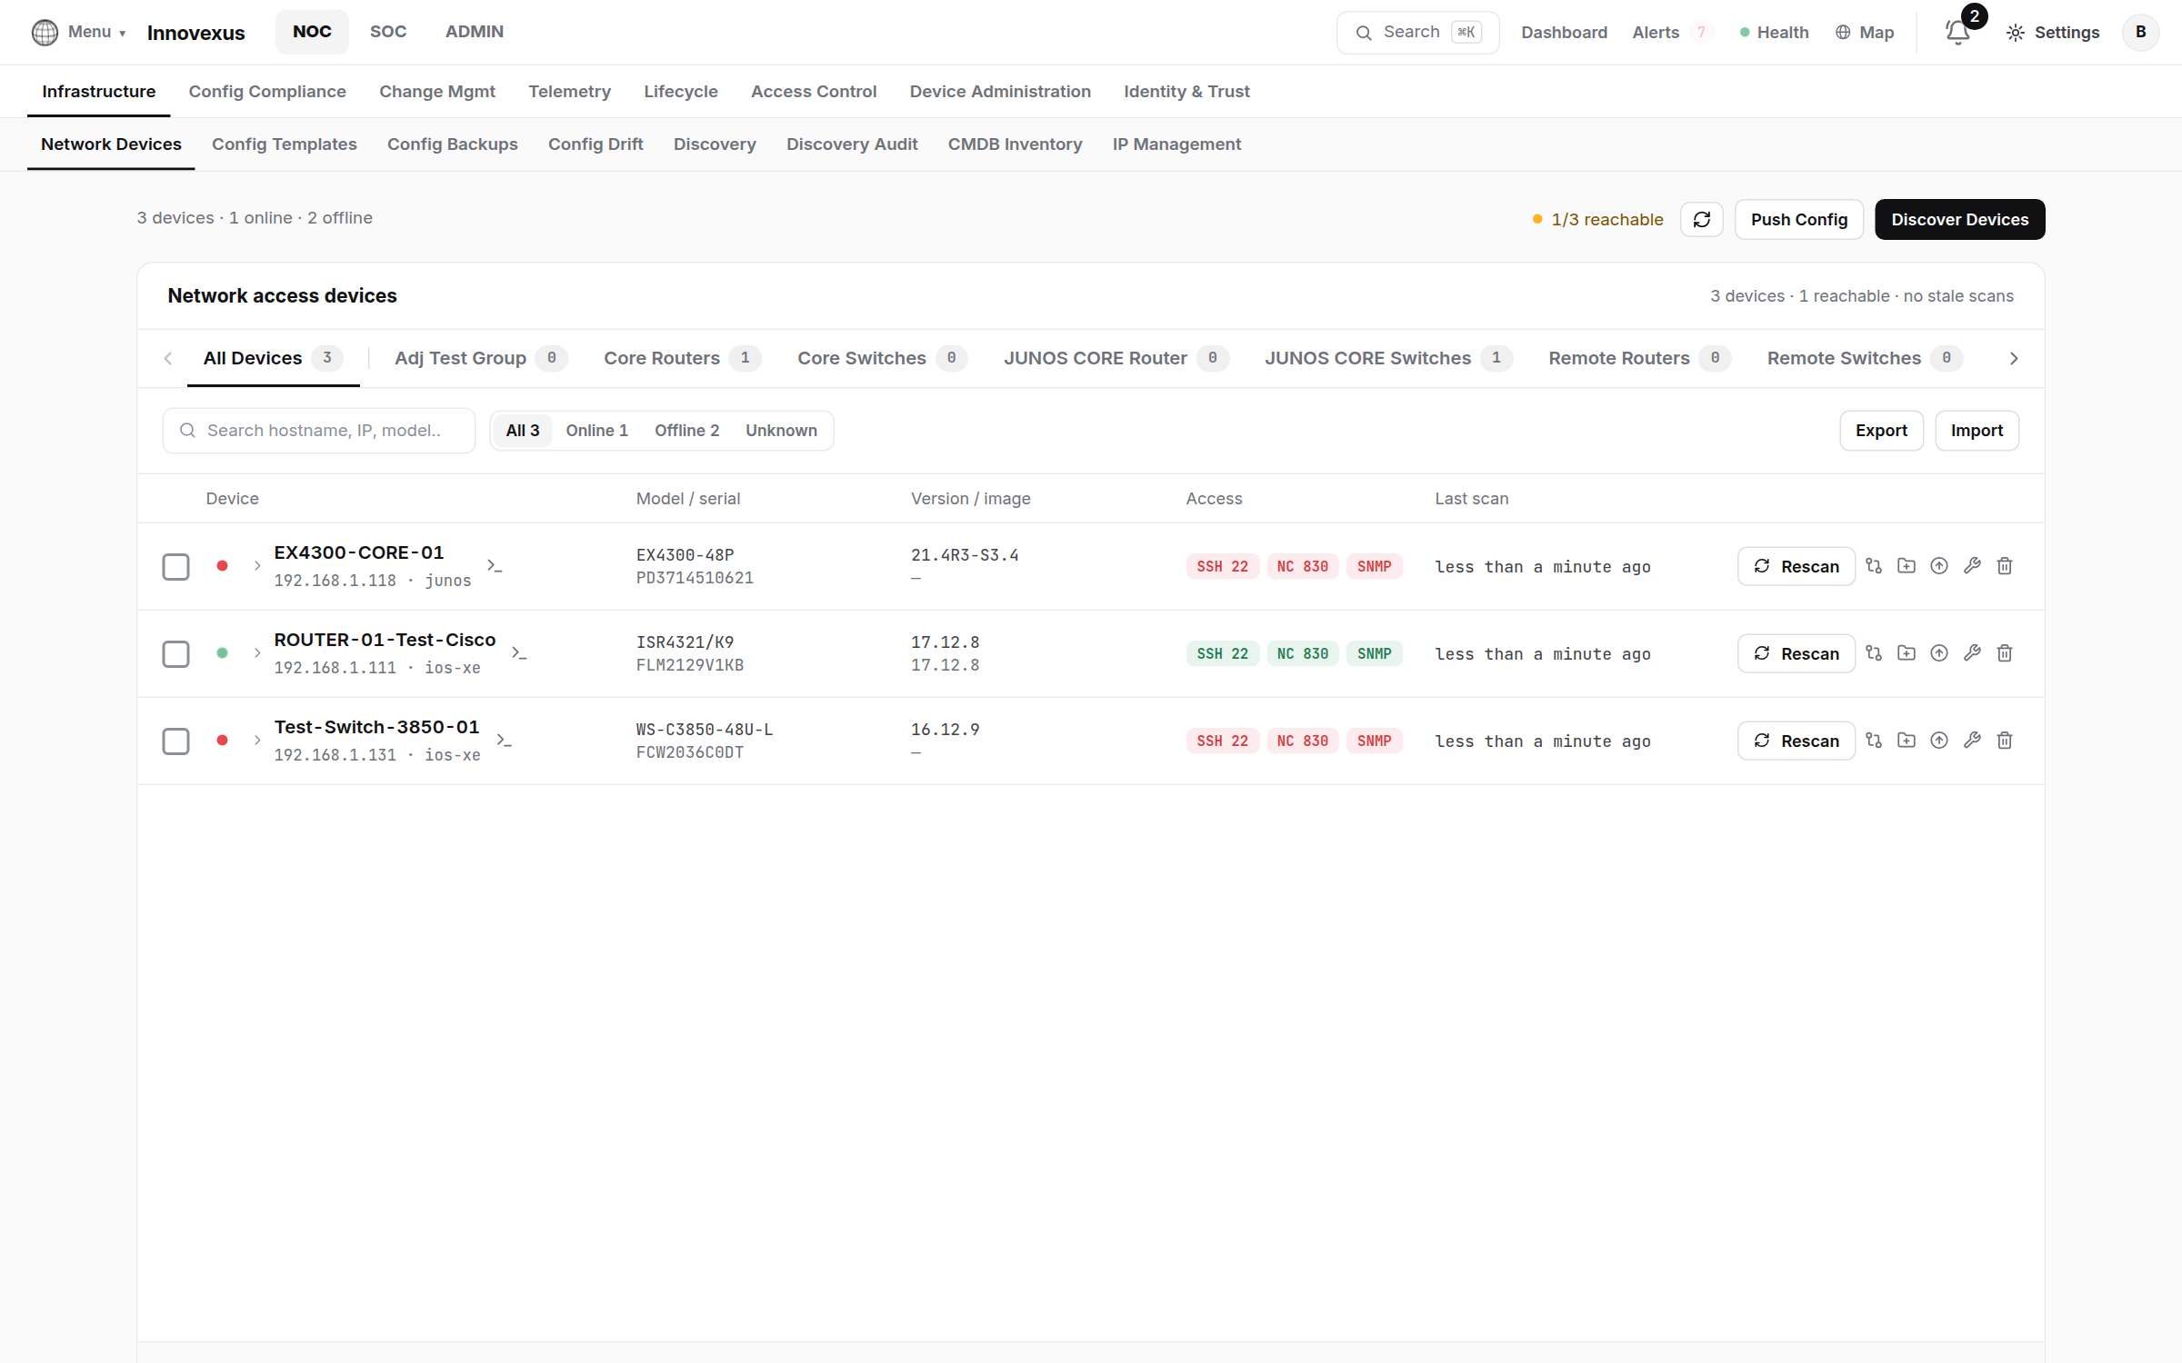Screen dimensions: 2182x1363
Task: Open terminal for Test-Switch-3850-01
Action: pos(504,740)
